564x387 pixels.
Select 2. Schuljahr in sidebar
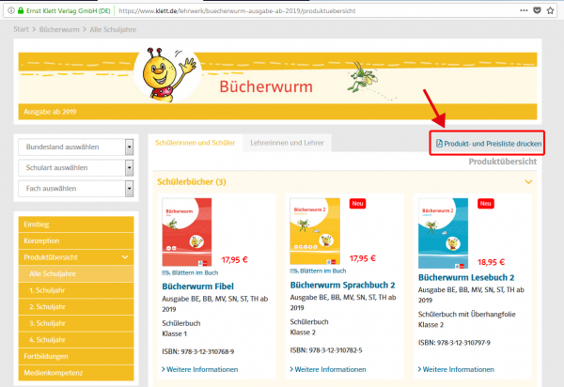(x=76, y=307)
